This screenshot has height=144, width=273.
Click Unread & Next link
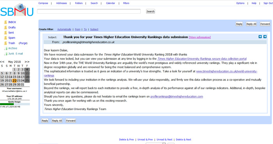click(x=164, y=139)
